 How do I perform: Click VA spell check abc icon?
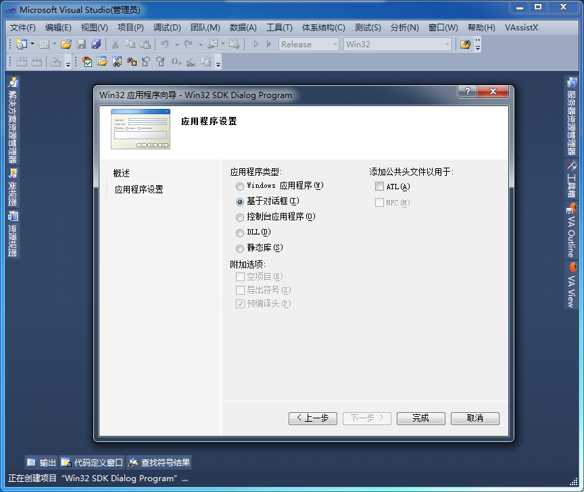click(x=191, y=62)
